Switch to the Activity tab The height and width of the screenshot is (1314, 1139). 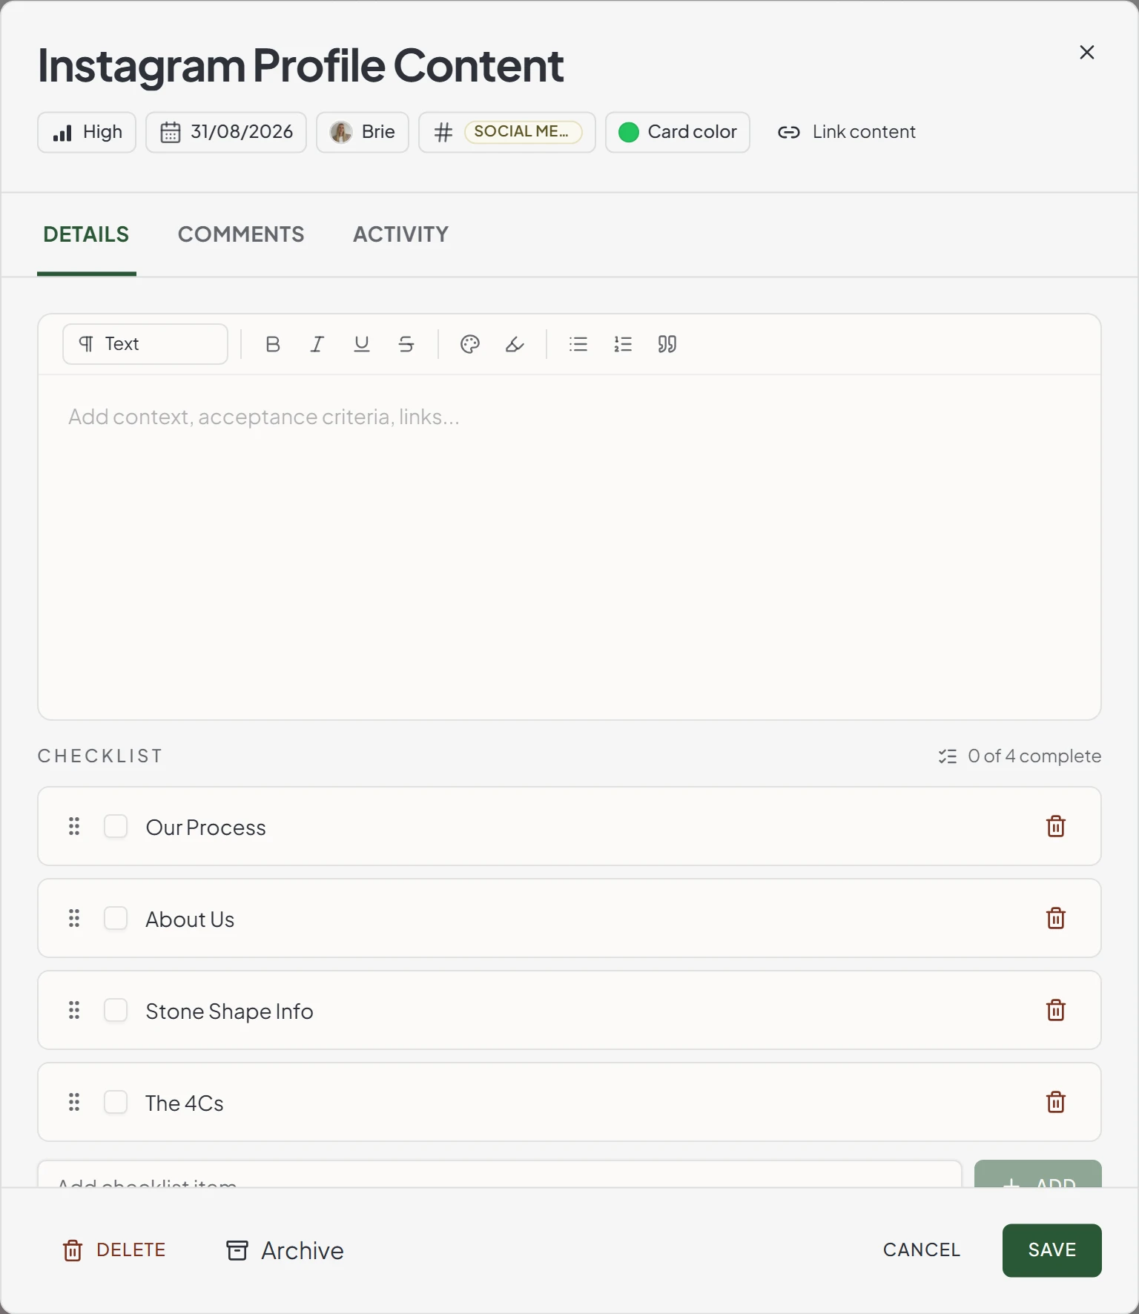[x=401, y=234]
